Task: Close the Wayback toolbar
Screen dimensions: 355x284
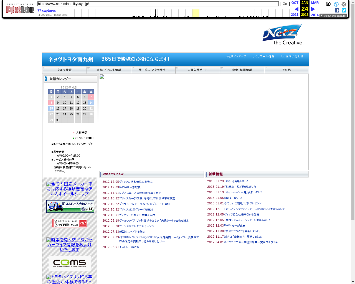Action: pos(344,4)
